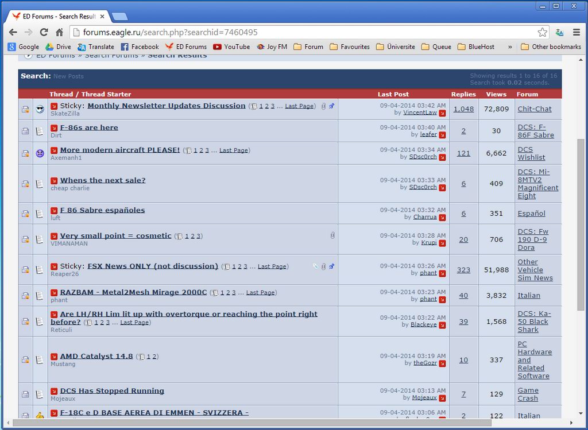The height and width of the screenshot is (430, 588).
Task: Jump to first unread in AMD Catalyst 14.8
Action: 54,357
